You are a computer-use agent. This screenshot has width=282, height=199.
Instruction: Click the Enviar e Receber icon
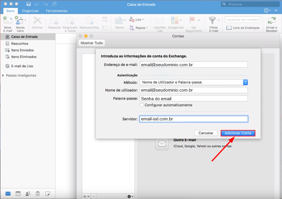coord(272,20)
